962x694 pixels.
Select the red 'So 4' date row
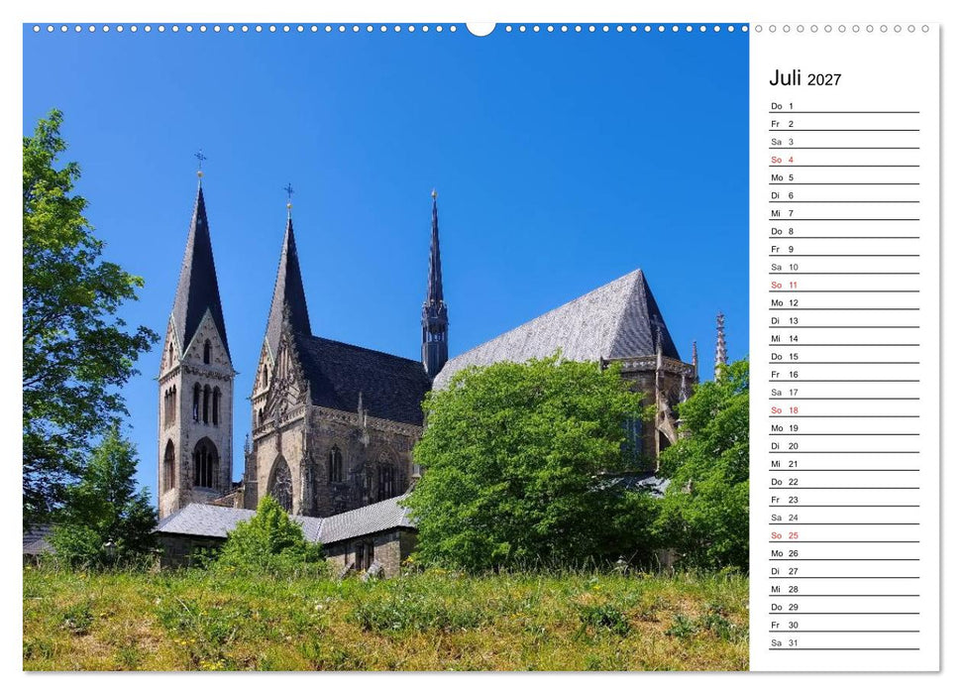click(x=844, y=160)
